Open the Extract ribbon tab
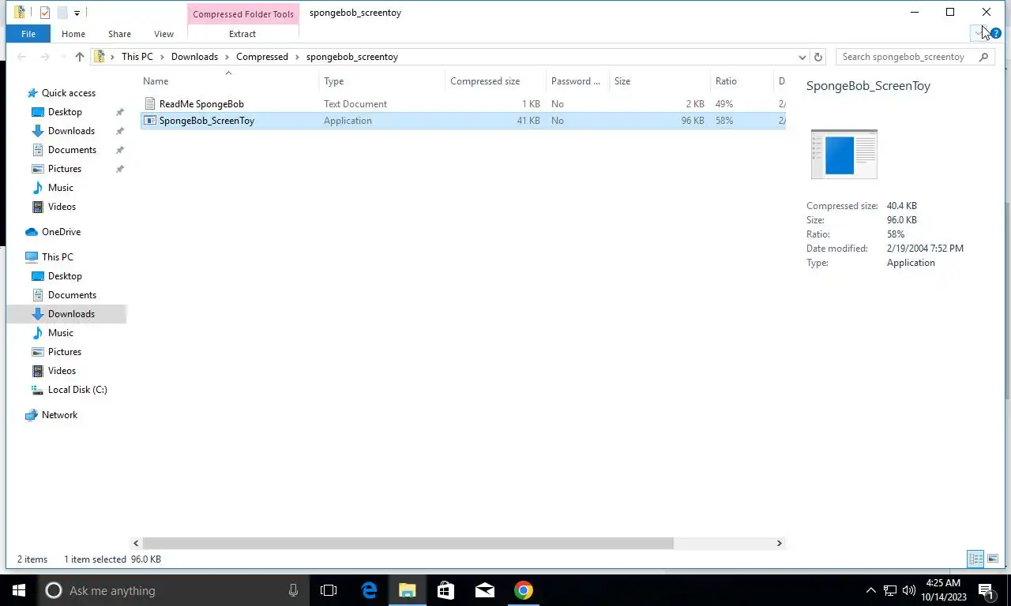This screenshot has height=606, width=1011. pyautogui.click(x=242, y=34)
